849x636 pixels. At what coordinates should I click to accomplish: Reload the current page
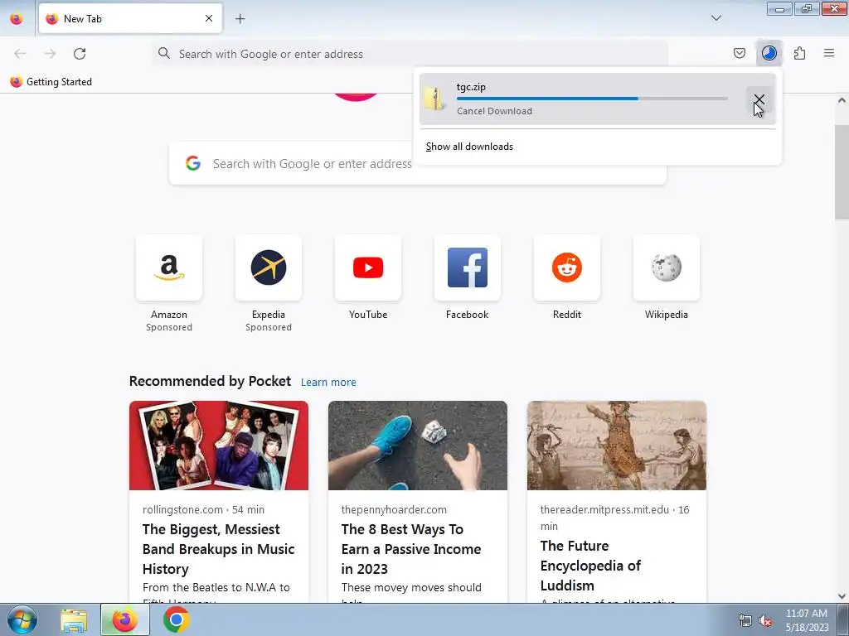pyautogui.click(x=80, y=54)
